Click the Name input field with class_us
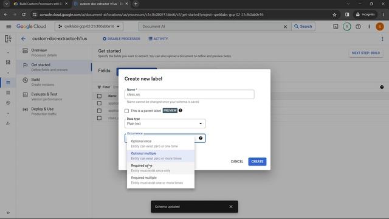 189,94
